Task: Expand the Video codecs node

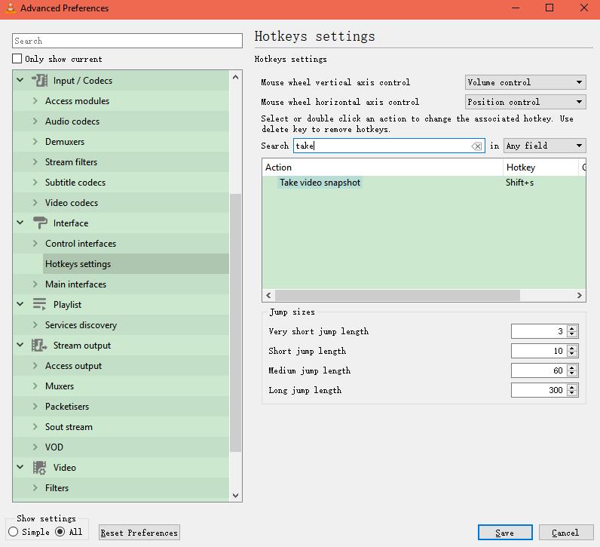Action: click(x=35, y=202)
